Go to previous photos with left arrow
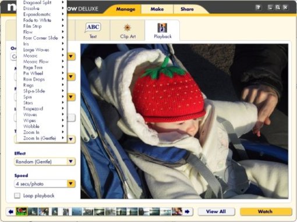This screenshot has width=297, height=222. pyautogui.click(x=11, y=212)
